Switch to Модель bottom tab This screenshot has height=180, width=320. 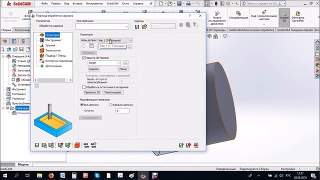(x=23, y=164)
